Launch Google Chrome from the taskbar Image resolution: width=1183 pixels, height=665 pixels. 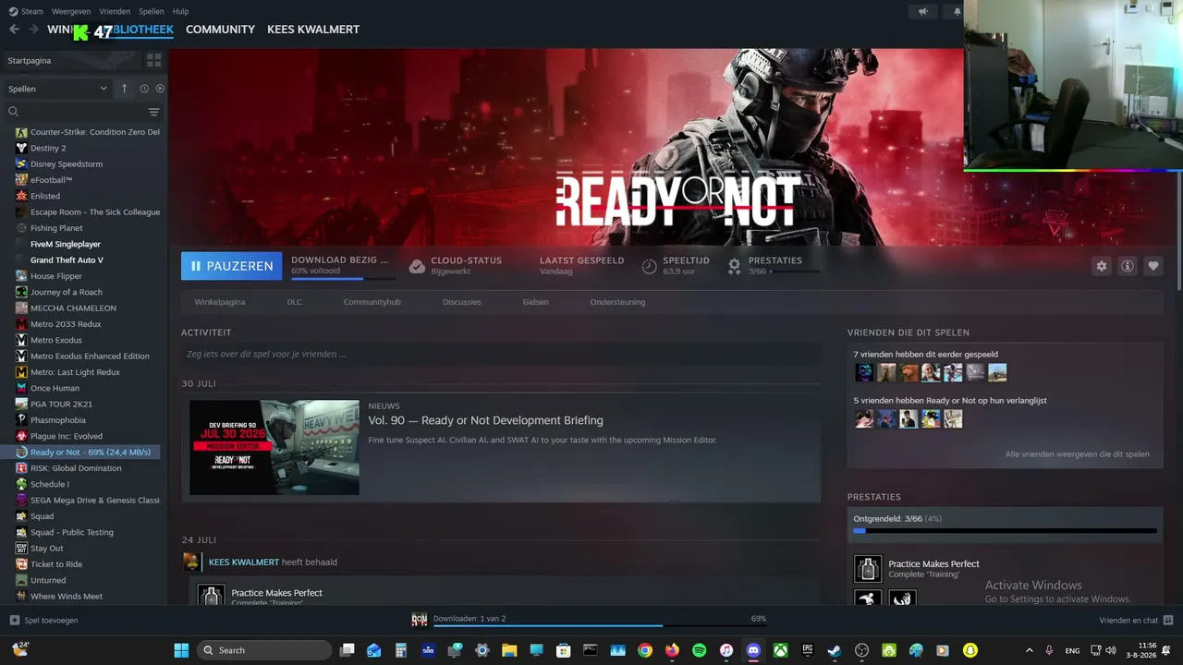[x=645, y=650]
